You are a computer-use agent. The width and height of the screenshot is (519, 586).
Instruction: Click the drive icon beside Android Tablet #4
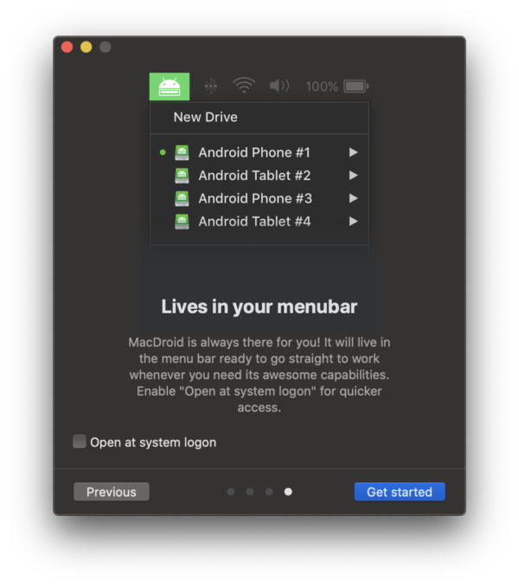(182, 222)
